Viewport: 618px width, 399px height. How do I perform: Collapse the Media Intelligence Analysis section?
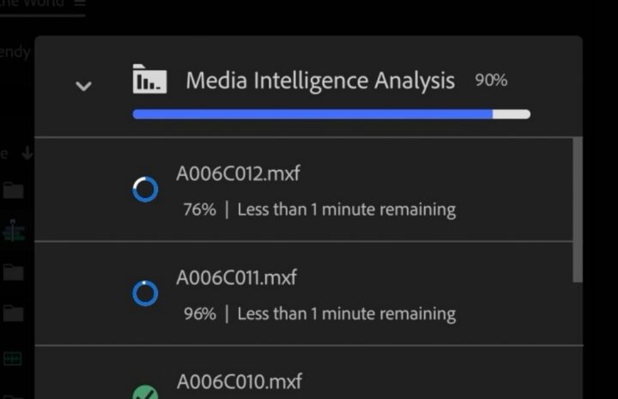tap(83, 86)
